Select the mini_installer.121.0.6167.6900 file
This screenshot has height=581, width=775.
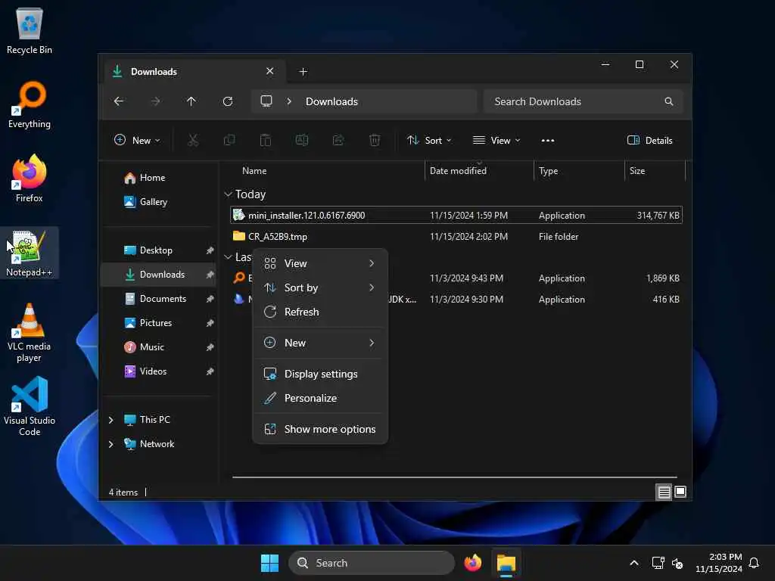tap(456, 216)
